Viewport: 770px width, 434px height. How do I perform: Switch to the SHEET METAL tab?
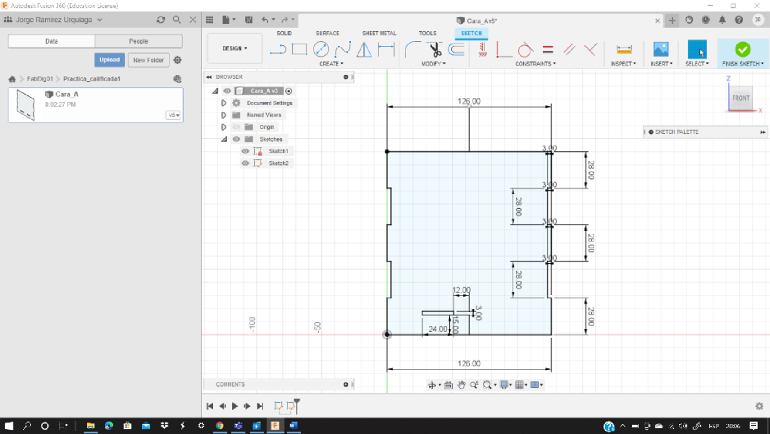[379, 33]
